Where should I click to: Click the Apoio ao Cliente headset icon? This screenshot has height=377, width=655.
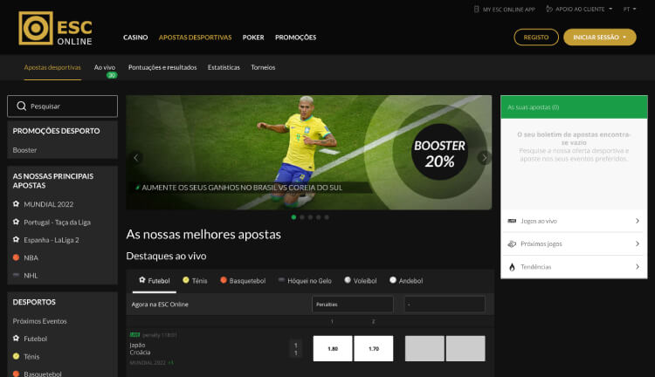tap(549, 9)
